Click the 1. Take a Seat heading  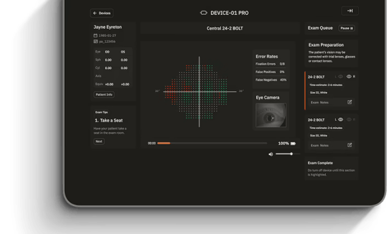(109, 121)
